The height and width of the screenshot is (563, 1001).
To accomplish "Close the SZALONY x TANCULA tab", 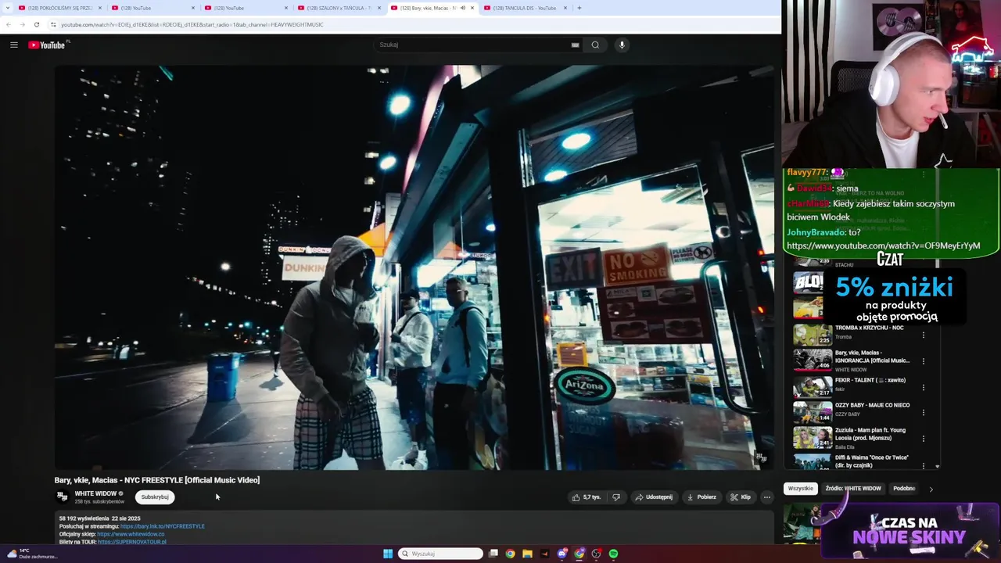I will (x=379, y=8).
